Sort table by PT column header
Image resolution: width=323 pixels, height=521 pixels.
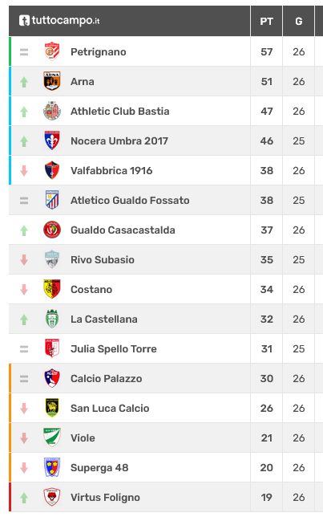click(267, 21)
